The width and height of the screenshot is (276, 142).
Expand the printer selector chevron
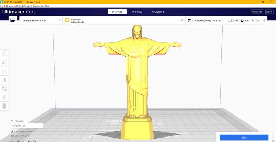click(59, 20)
